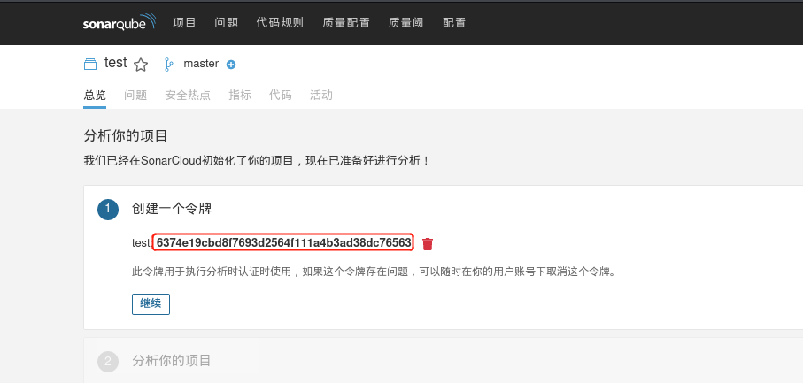The image size is (803, 383).
Task: Open the 问题 menu in top navigation
Action: [227, 22]
